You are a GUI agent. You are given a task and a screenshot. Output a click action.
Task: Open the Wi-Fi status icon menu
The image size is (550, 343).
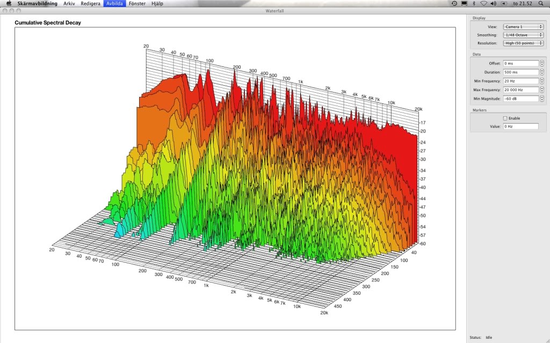click(483, 3)
